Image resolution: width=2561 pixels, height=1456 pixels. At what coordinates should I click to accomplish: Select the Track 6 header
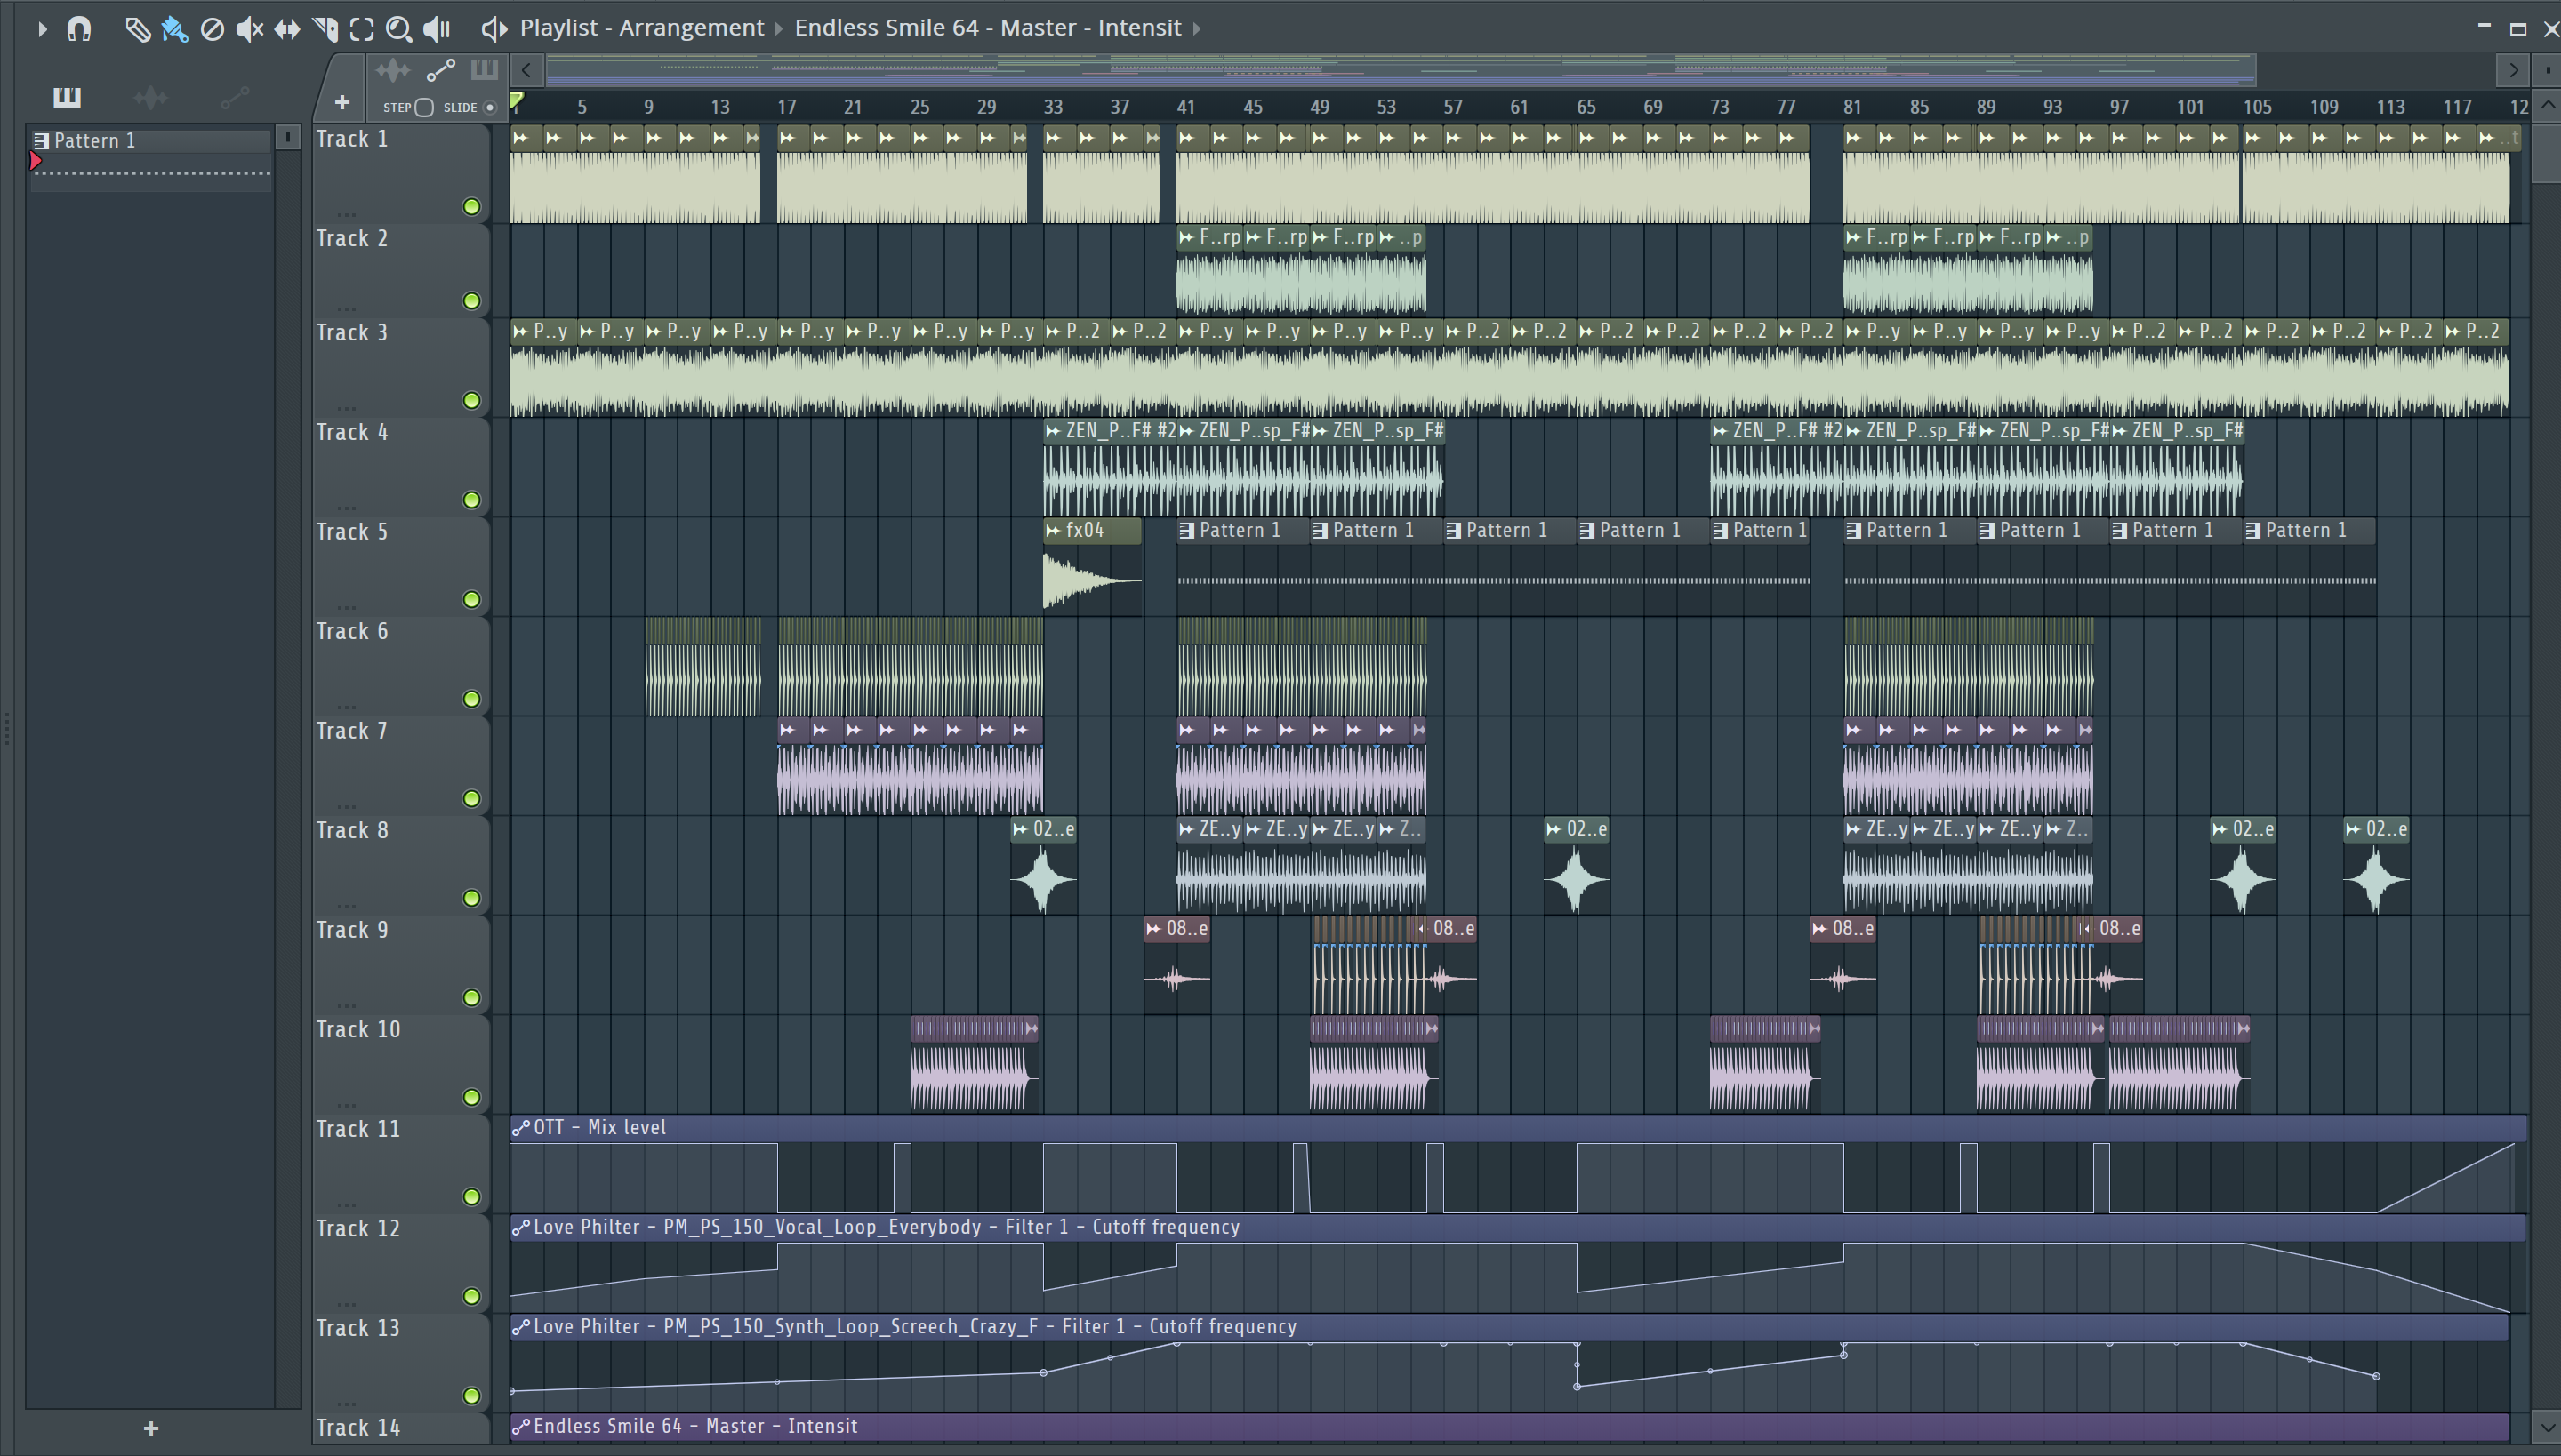[x=400, y=666]
